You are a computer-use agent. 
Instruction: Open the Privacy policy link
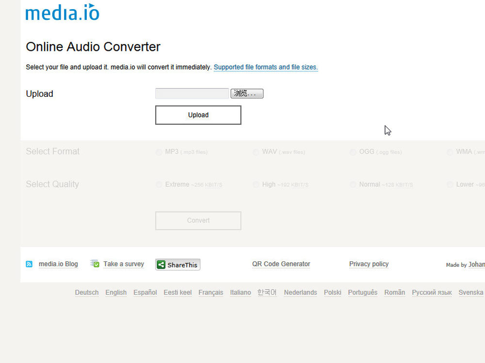(369, 264)
